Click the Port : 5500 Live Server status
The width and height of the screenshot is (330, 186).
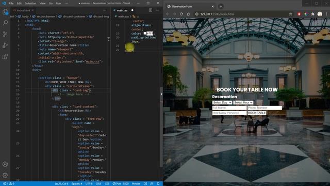(x=121, y=184)
